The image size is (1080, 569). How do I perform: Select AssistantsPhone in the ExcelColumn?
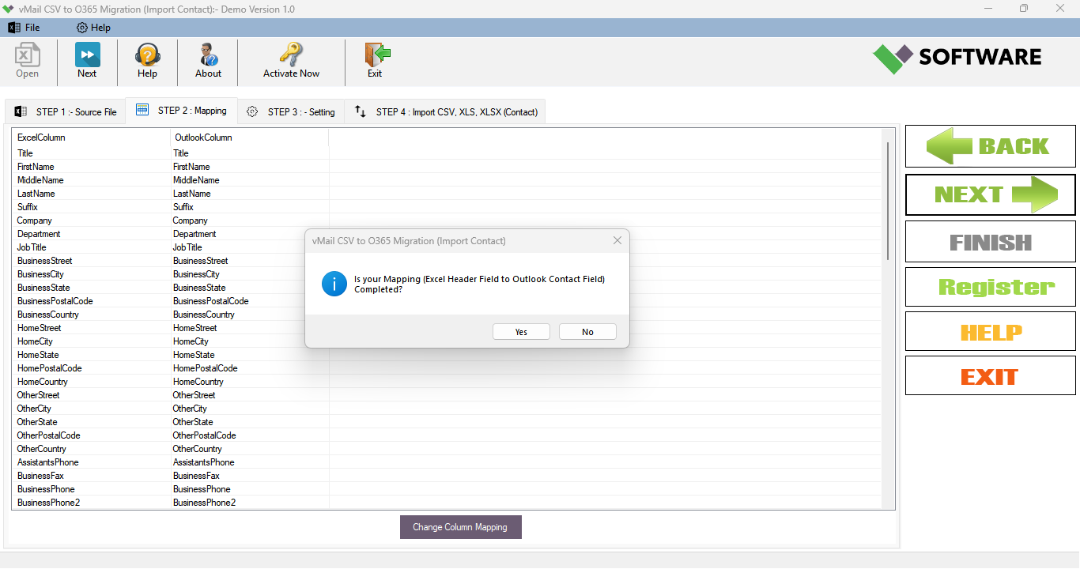(x=48, y=462)
